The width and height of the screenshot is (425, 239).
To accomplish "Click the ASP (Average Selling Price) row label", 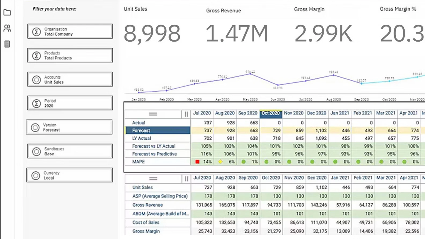I will click(x=160, y=196).
